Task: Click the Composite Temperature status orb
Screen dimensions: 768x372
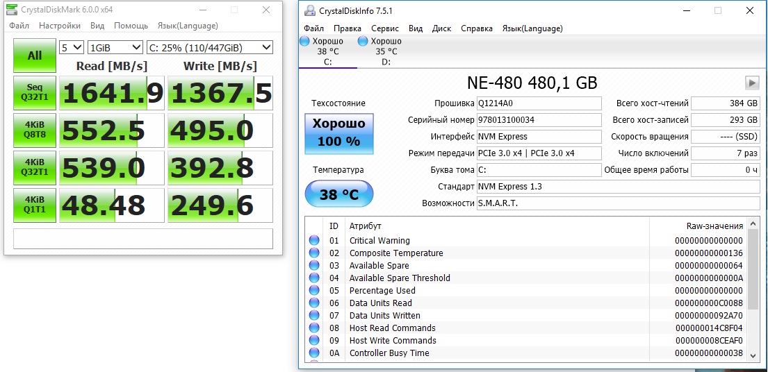Action: (314, 253)
